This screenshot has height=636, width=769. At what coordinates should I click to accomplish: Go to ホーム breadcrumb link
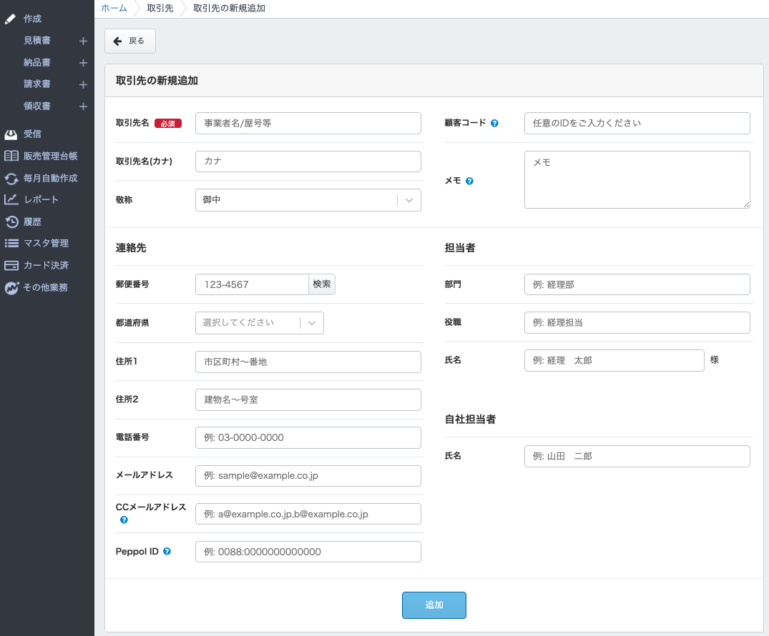(114, 8)
